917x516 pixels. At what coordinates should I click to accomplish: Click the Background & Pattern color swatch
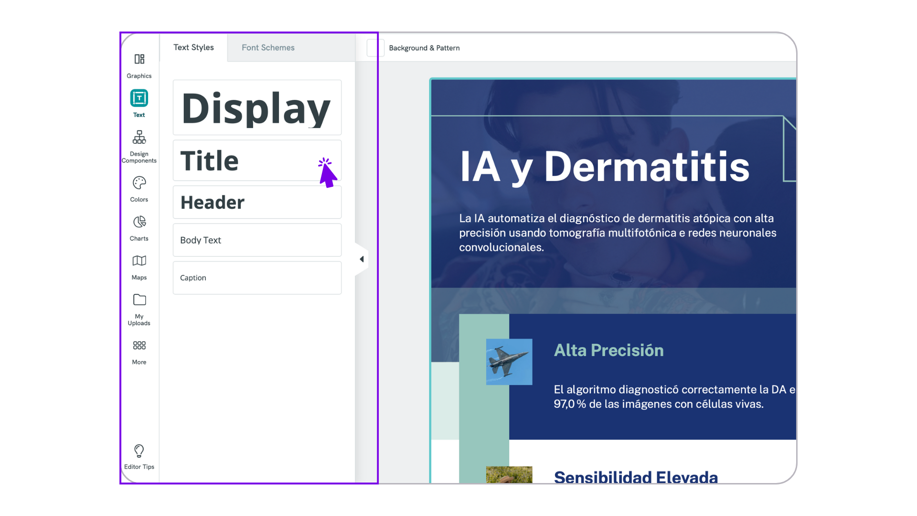tap(375, 48)
